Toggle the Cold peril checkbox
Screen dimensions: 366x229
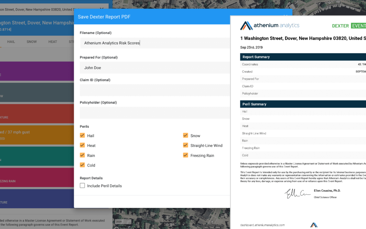[82, 165]
